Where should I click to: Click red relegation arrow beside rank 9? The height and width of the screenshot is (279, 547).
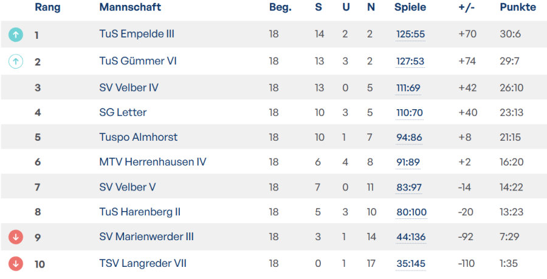[16, 237]
